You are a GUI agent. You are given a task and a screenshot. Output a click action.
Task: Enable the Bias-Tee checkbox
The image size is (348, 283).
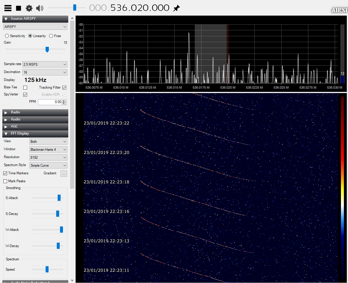tap(25, 88)
